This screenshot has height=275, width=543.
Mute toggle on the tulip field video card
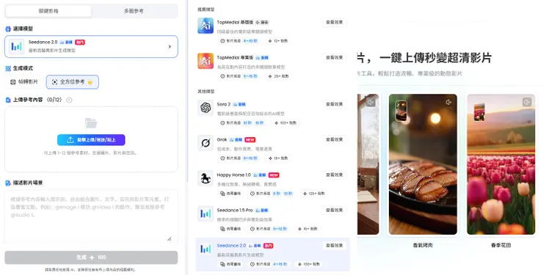coord(527,102)
